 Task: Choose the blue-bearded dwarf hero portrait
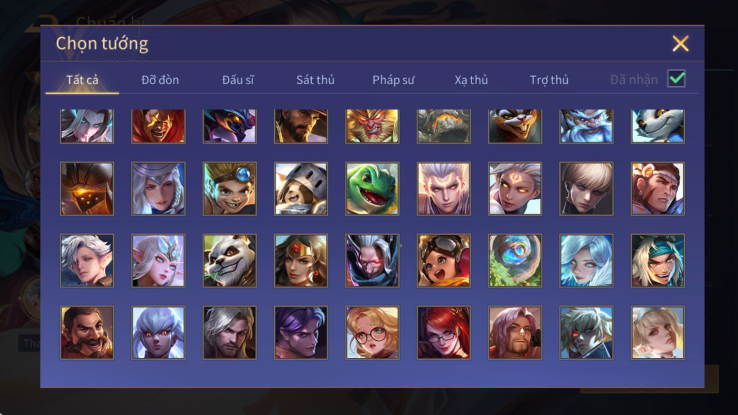(586, 126)
